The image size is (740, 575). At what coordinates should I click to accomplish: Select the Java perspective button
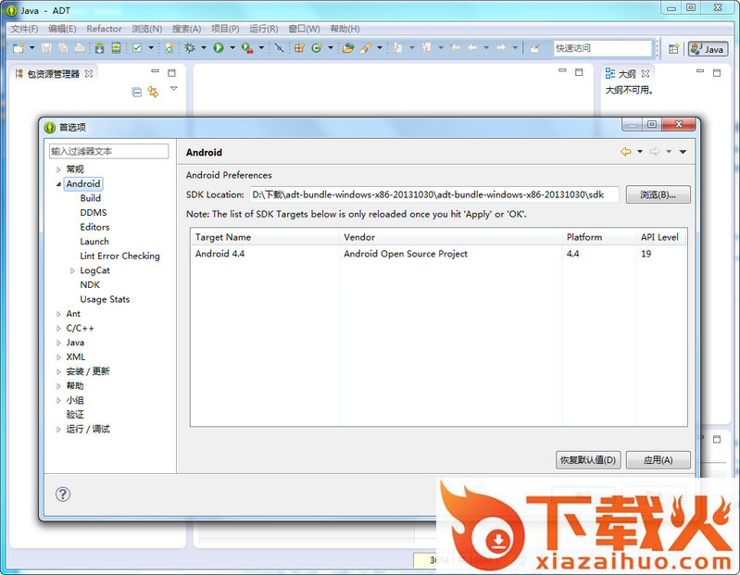707,48
